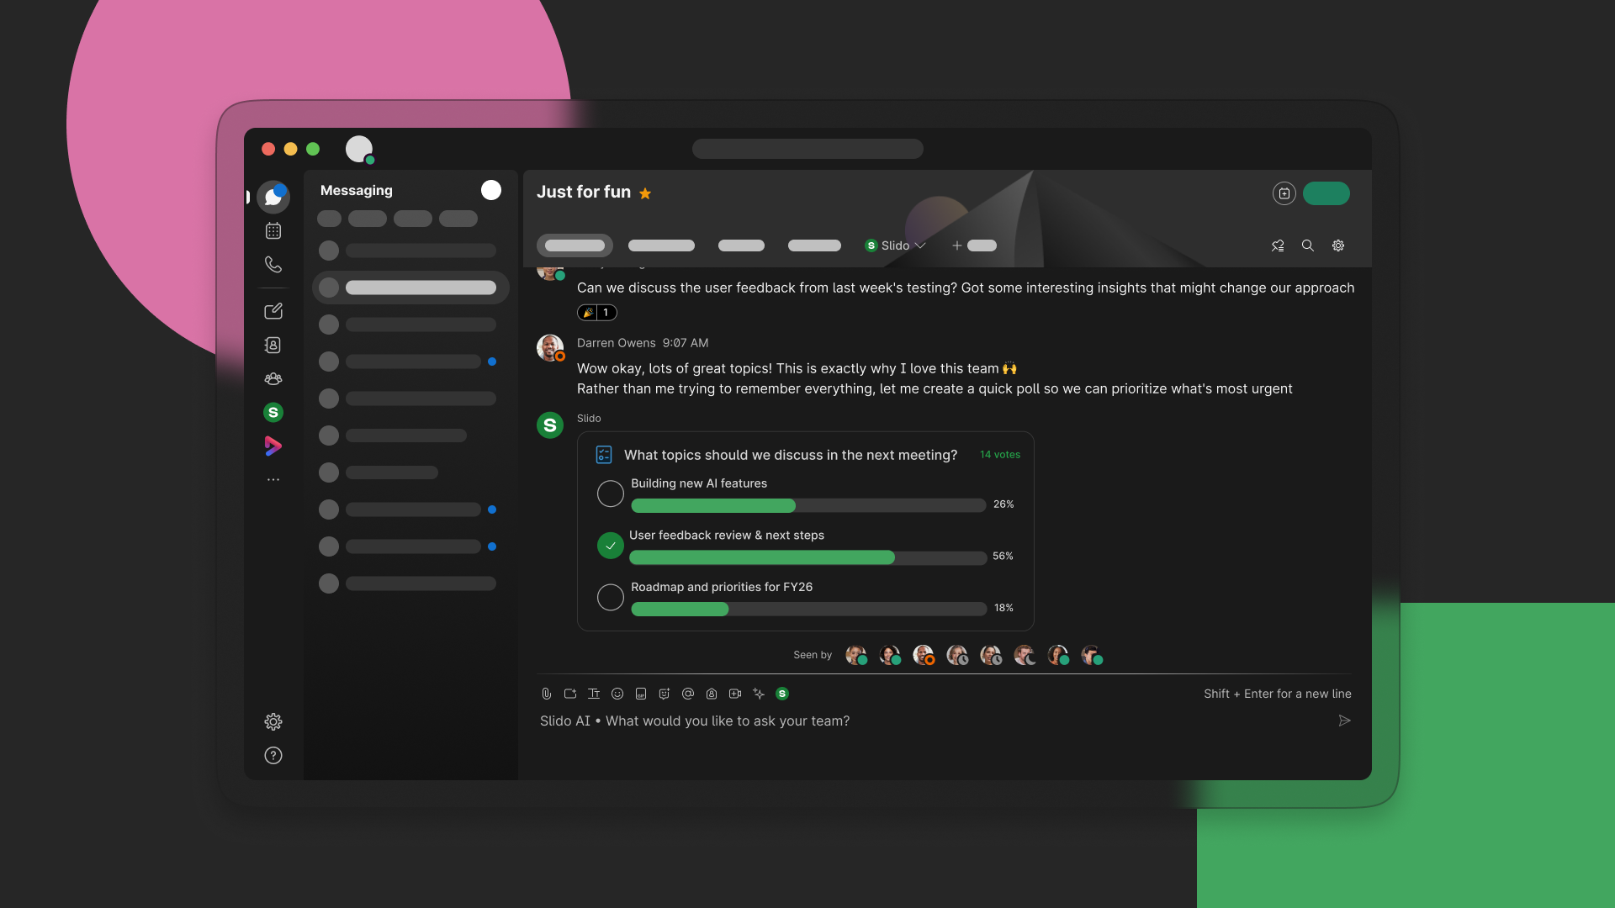Open the emoji picker in composer
Viewport: 1615px width, 908px height.
point(617,694)
